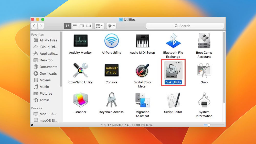Switch to cover flow view mode
Viewport: 256px width, 144px height.
click(89, 26)
